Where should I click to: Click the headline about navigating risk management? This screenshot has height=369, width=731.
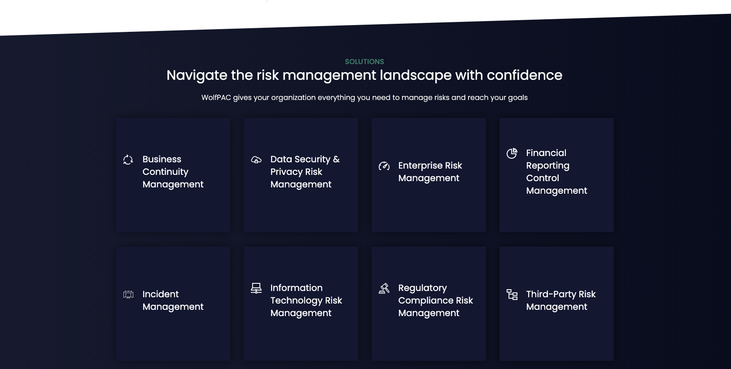tap(364, 75)
